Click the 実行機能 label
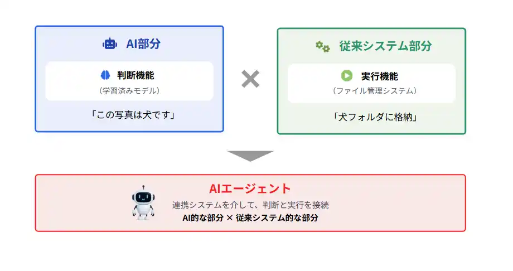The height and width of the screenshot is (271, 513). (x=379, y=76)
